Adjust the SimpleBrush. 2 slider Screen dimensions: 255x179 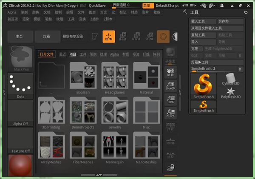213,69
